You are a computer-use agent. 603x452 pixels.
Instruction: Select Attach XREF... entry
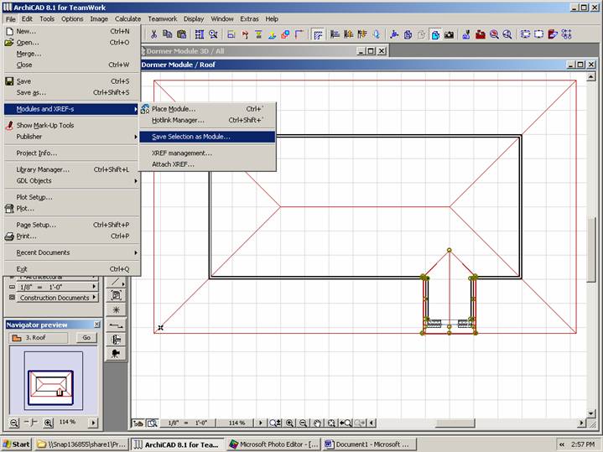[x=207, y=164]
